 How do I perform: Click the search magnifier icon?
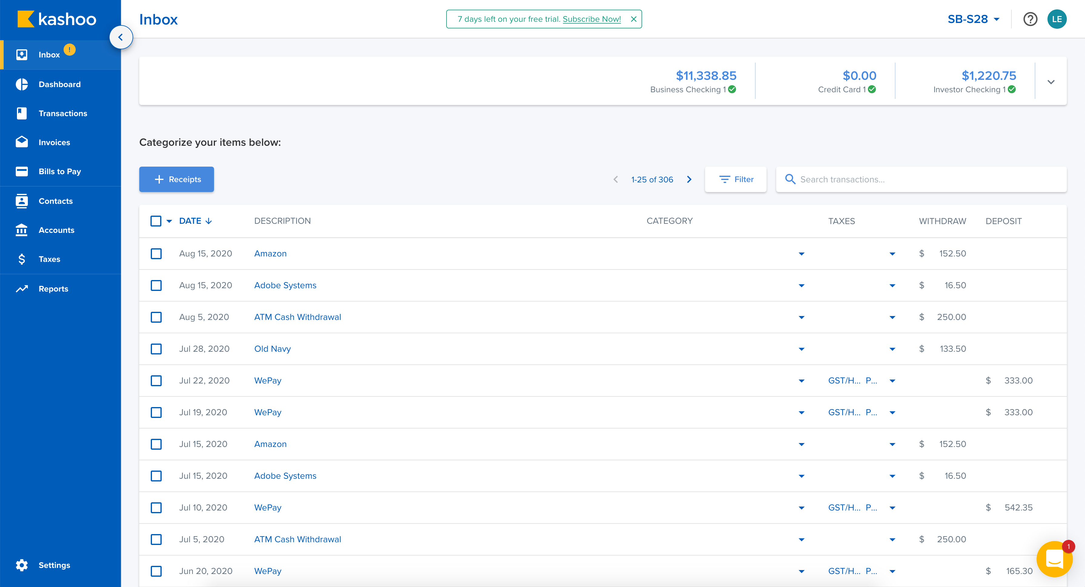(x=790, y=179)
